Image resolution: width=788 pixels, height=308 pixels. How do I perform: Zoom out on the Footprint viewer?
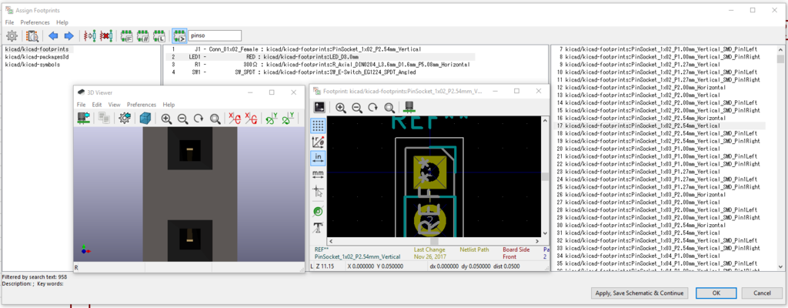point(357,107)
